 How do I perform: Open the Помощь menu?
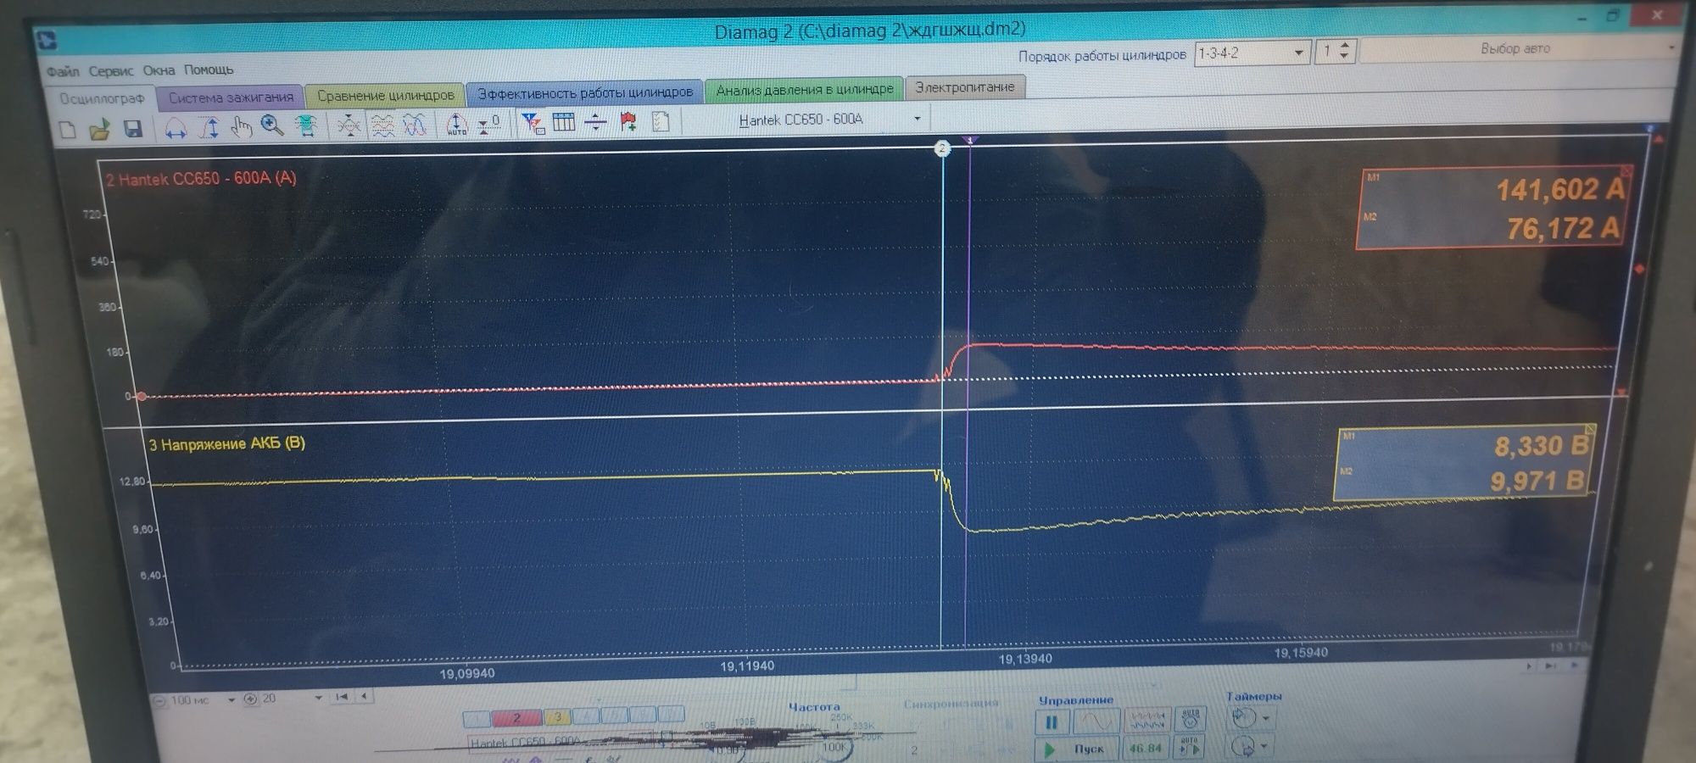click(x=209, y=70)
